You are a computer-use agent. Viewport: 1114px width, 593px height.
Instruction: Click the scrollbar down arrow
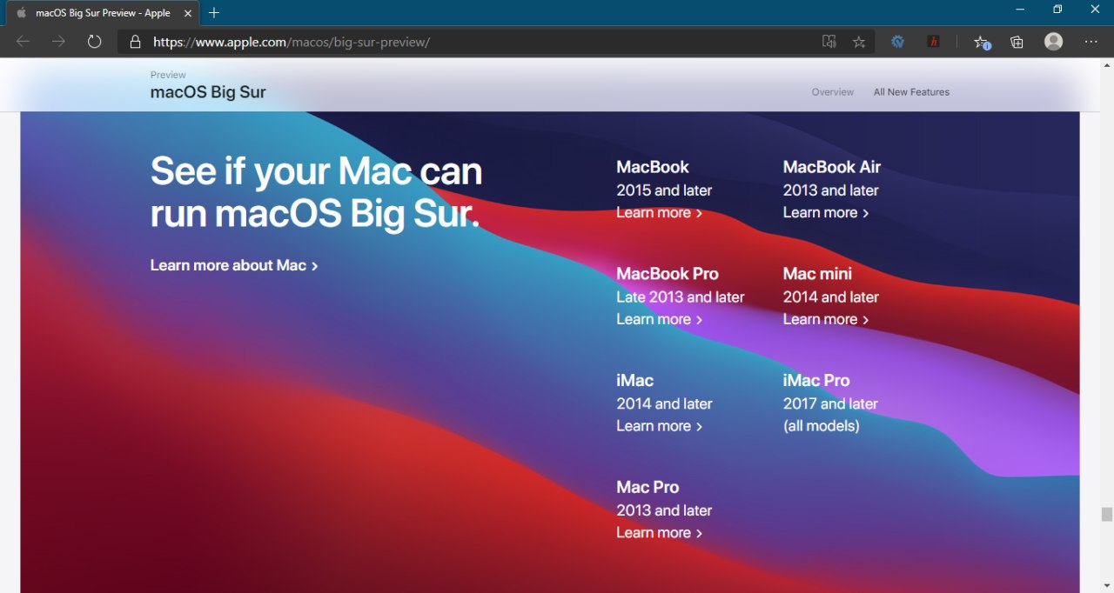1107,587
